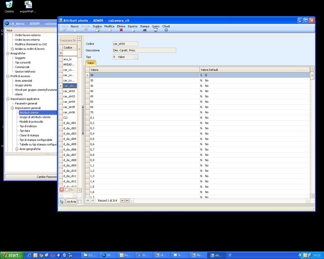Print using the Stampa icon

(x=145, y=30)
